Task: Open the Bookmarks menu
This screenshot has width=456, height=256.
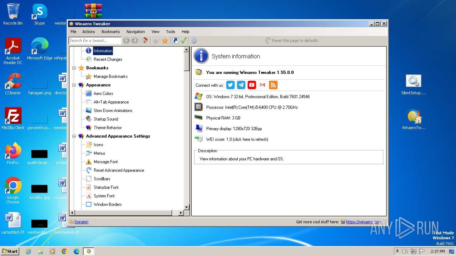Action: tap(110, 32)
